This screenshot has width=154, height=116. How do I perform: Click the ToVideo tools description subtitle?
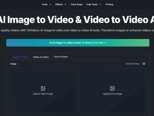[77, 30]
